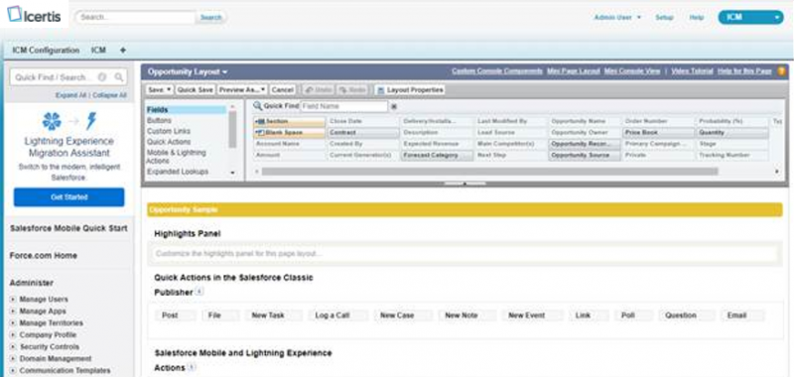The width and height of the screenshot is (794, 377).
Task: Expand Manage Apps in sidebar
Action: click(13, 312)
